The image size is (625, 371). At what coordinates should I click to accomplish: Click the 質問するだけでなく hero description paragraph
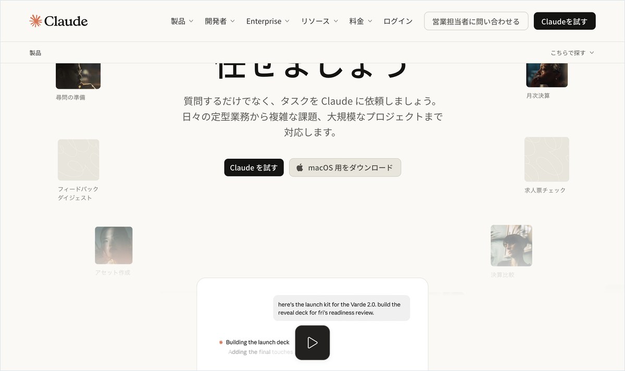pyautogui.click(x=312, y=117)
